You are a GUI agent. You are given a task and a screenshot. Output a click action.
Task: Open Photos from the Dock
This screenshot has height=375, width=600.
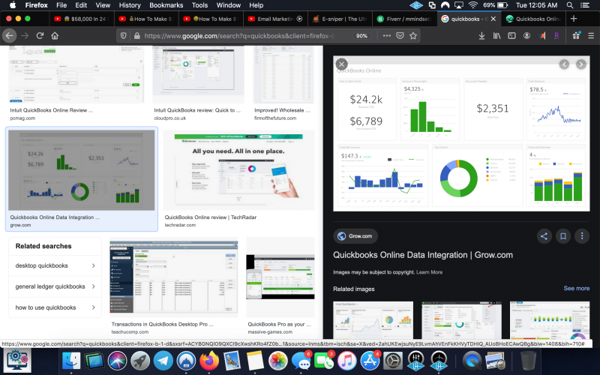(x=277, y=361)
